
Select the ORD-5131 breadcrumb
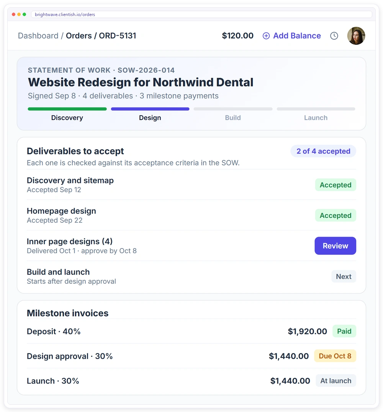click(118, 36)
